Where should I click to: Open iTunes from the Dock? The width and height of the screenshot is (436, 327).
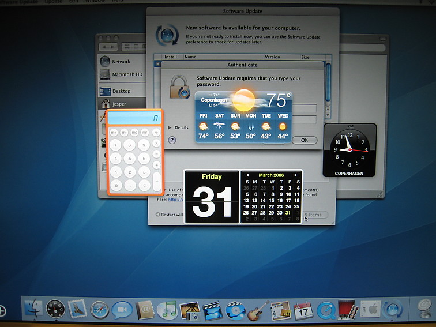167,310
